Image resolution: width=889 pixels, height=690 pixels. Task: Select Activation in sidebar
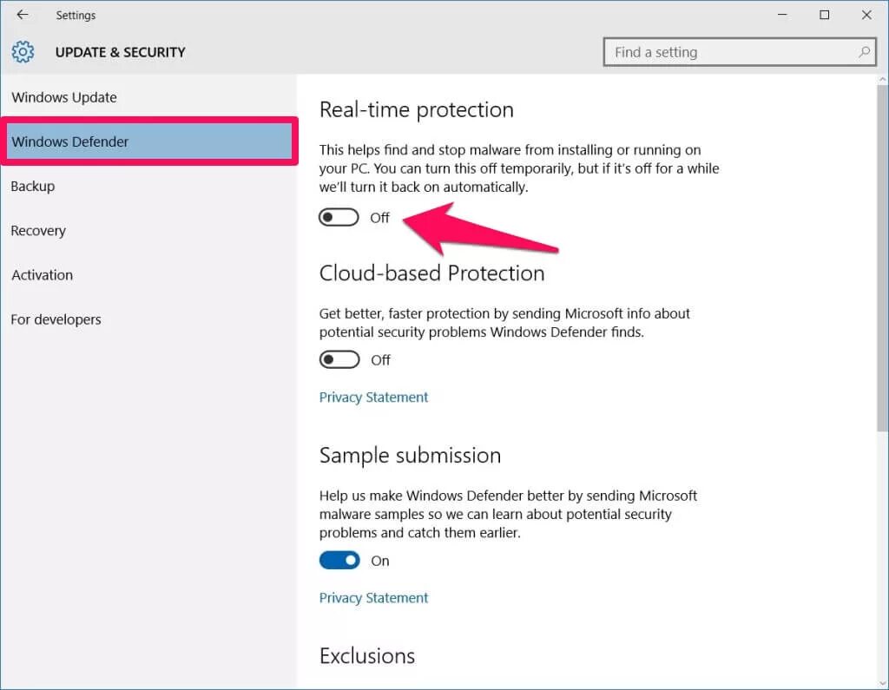(43, 275)
